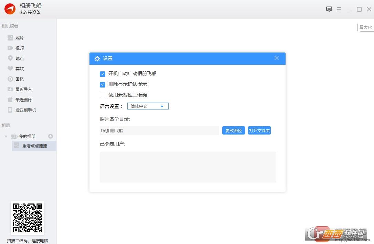374x244 pixels.
Task: Click the add album plus icon
Action: (x=51, y=136)
